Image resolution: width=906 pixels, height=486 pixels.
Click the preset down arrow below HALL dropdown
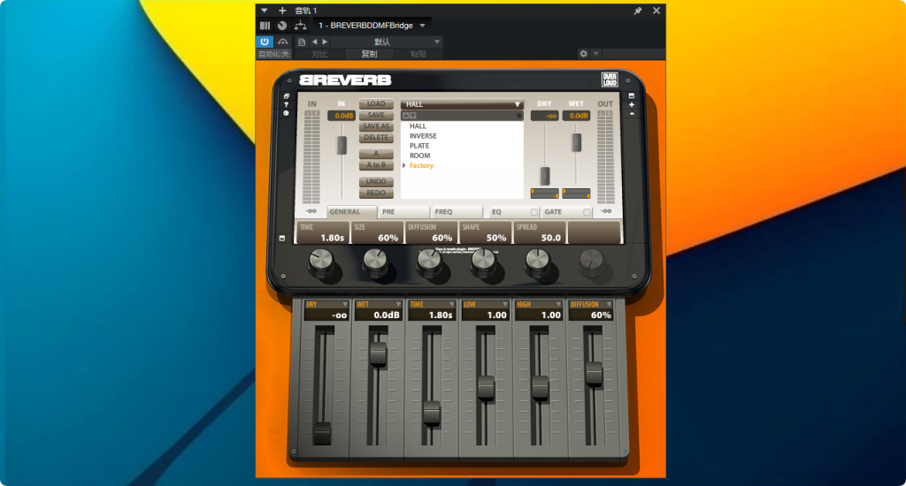click(x=412, y=116)
